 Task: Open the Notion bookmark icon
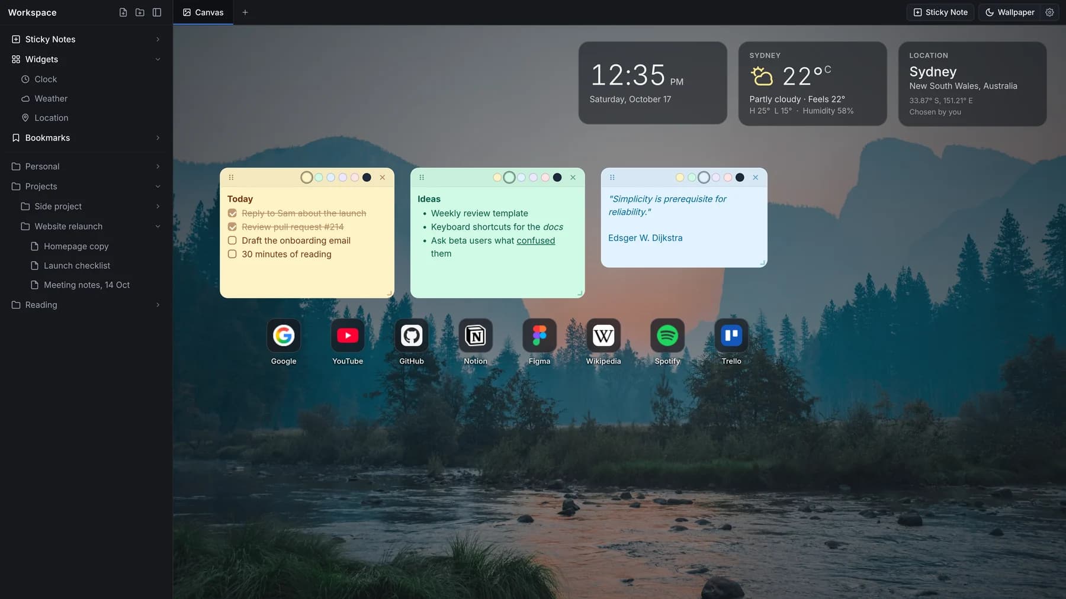[476, 336]
